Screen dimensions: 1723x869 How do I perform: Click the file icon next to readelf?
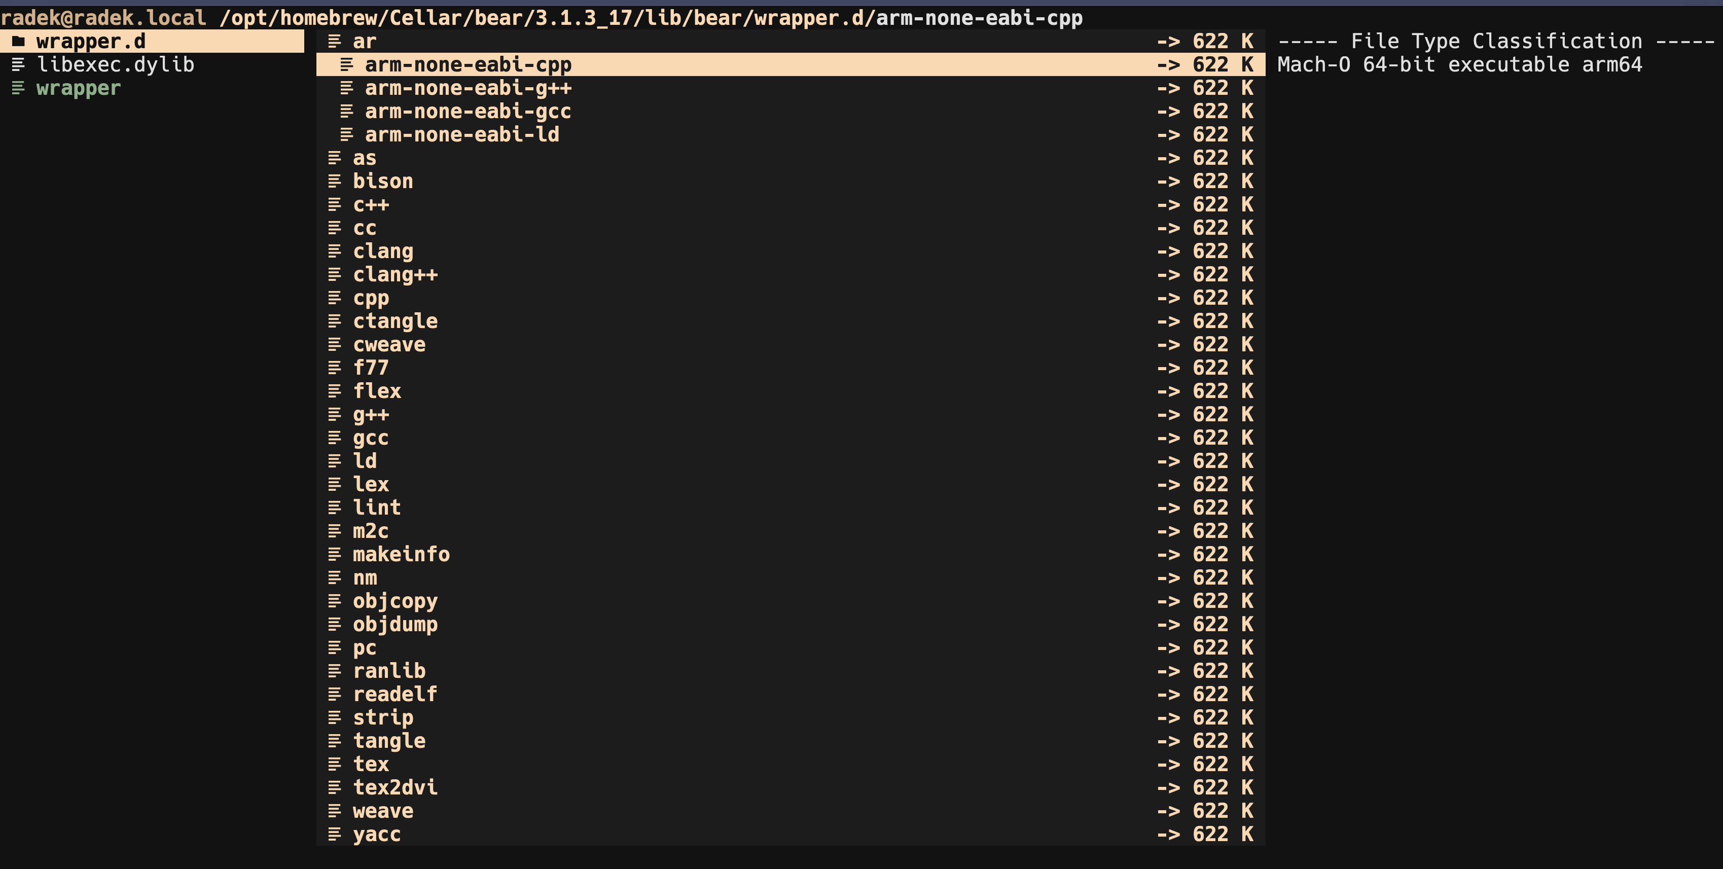pyautogui.click(x=335, y=694)
